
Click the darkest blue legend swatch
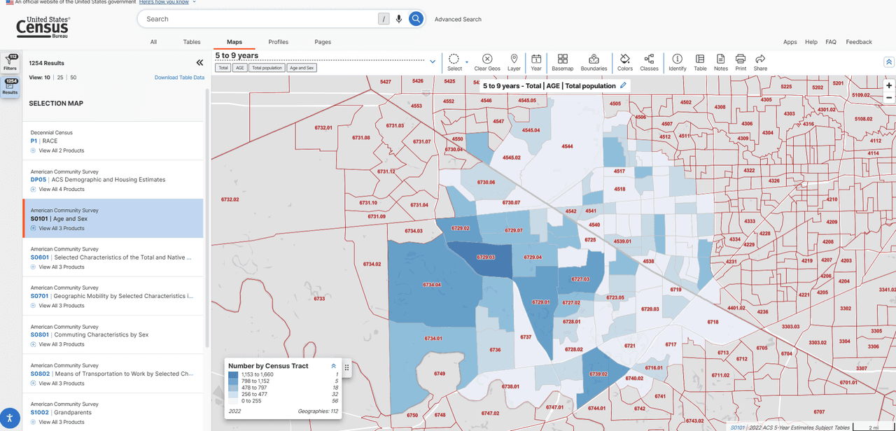click(x=233, y=375)
